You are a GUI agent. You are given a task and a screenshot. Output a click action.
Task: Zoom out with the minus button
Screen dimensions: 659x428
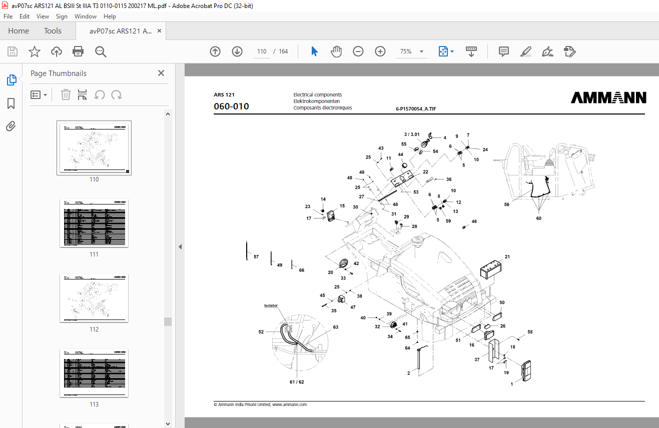pos(358,51)
